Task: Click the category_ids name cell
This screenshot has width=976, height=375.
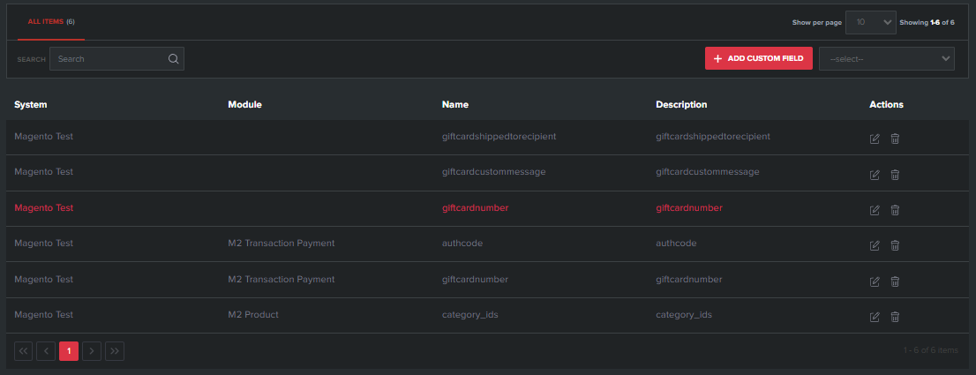Action: pyautogui.click(x=470, y=315)
